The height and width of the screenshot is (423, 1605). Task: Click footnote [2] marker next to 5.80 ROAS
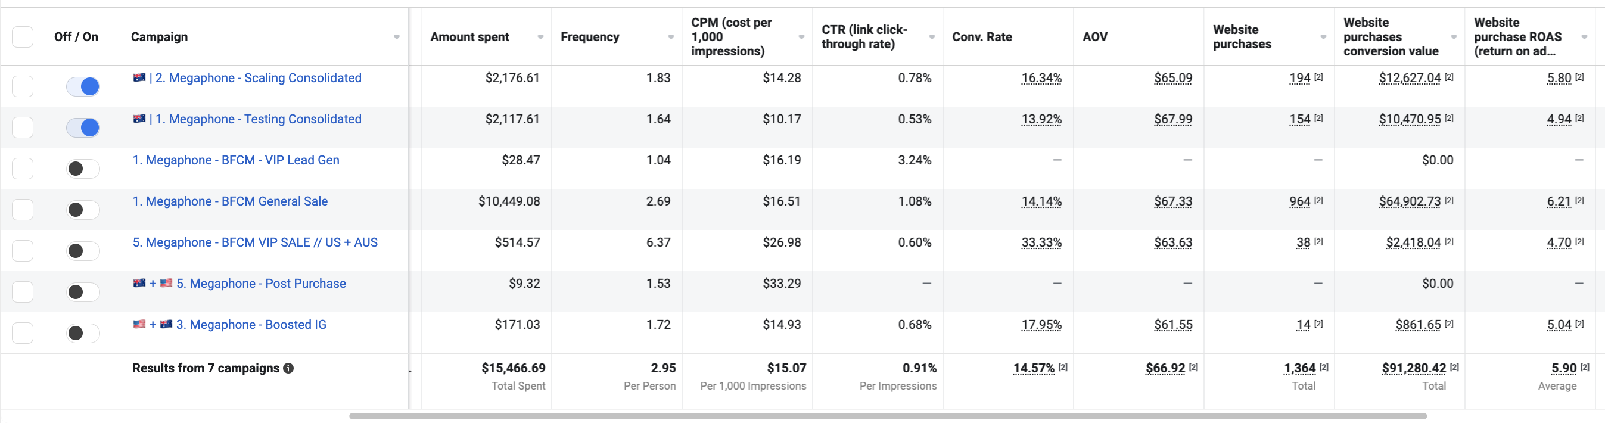pyautogui.click(x=1579, y=78)
